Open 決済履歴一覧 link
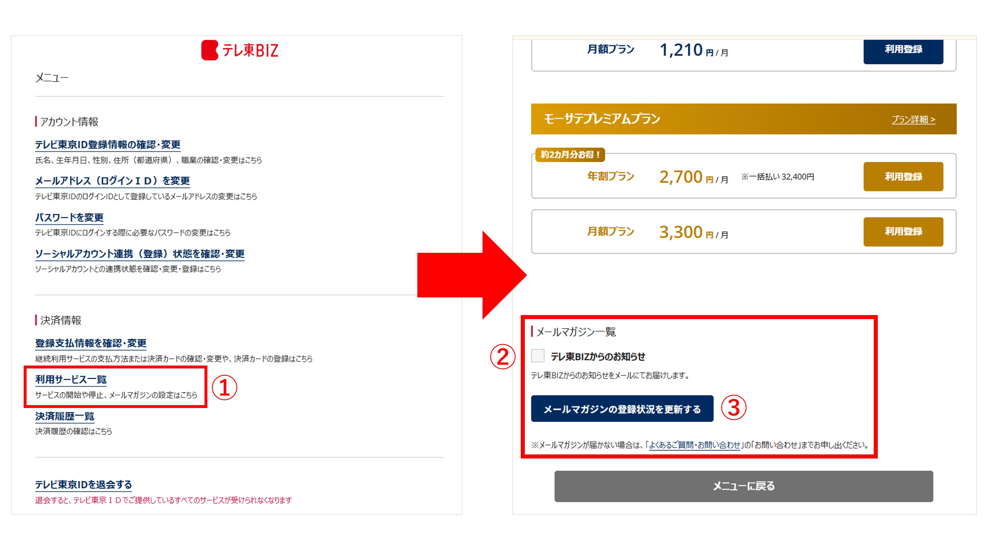Viewport: 989px width, 556px height. click(65, 416)
